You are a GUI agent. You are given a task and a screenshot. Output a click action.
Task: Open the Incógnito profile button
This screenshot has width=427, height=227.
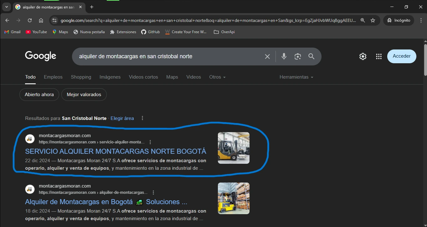click(x=399, y=20)
